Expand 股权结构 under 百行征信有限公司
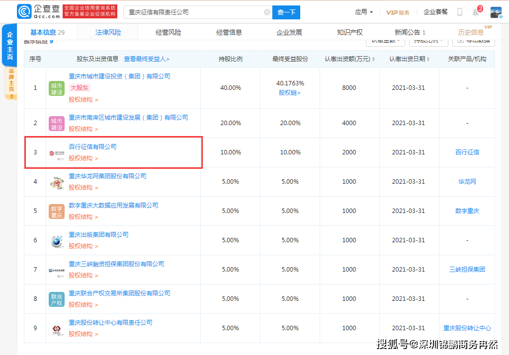The height and width of the screenshot is (355, 509). click(83, 158)
